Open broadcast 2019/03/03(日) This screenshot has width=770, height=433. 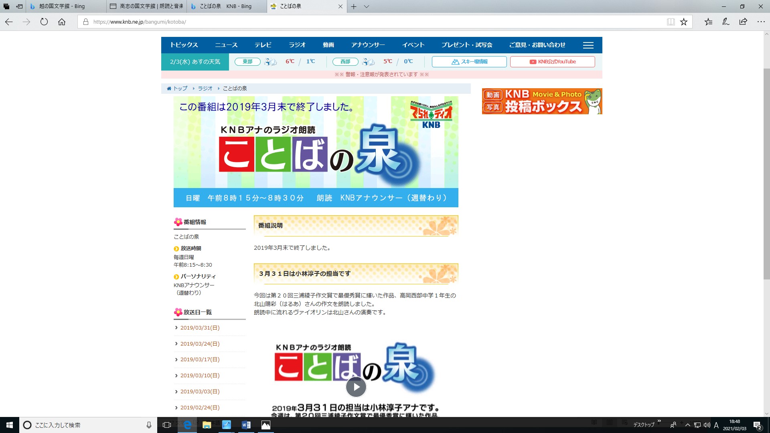click(200, 392)
